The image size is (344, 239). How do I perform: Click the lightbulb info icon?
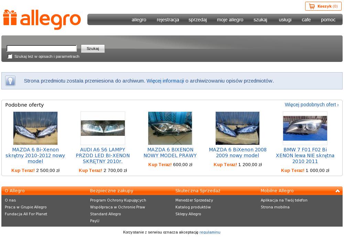click(10, 81)
